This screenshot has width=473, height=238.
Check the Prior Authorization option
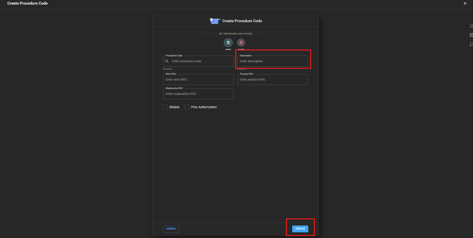tap(187, 107)
